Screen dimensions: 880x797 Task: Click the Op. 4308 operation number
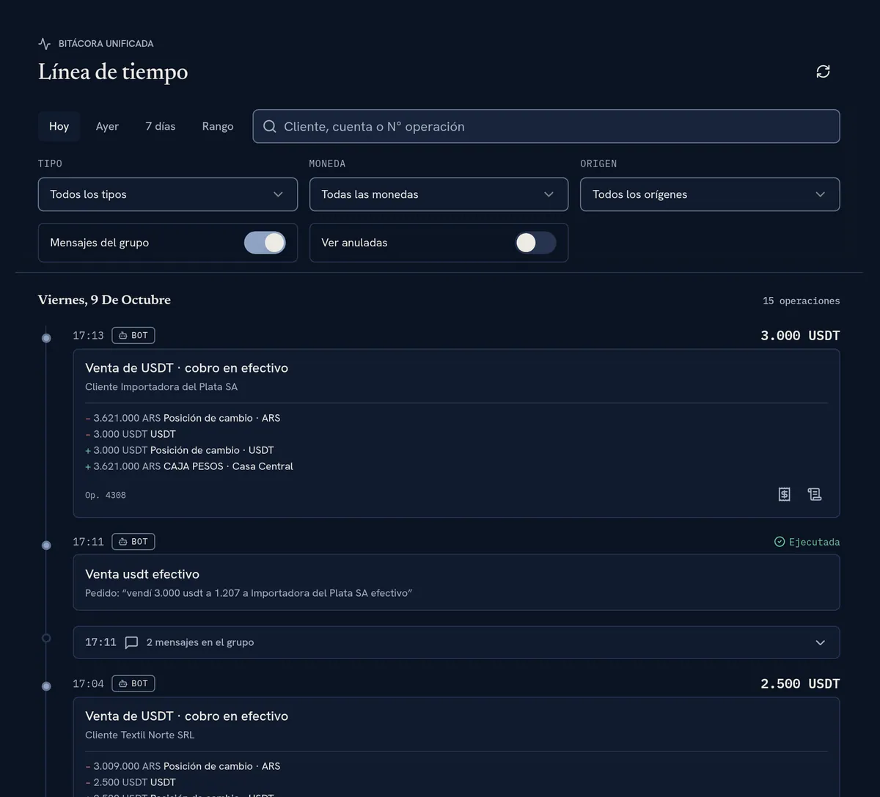(106, 496)
